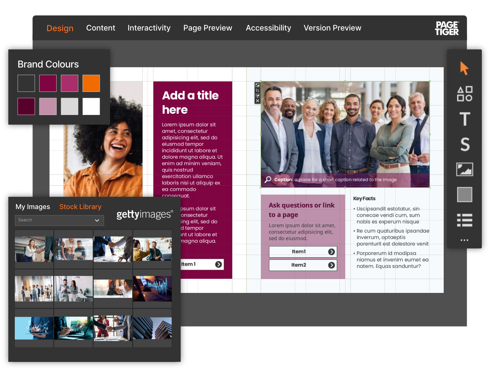Go to Page Preview tab
This screenshot has height=370, width=493.
coord(208,28)
